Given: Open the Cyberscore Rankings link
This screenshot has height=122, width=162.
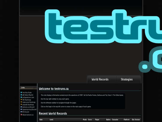Looking at the screenshot, I should [x=29, y=102].
